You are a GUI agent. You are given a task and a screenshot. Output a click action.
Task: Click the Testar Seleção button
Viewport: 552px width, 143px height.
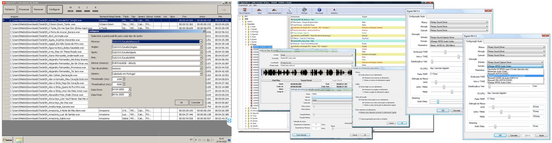click(x=301, y=135)
